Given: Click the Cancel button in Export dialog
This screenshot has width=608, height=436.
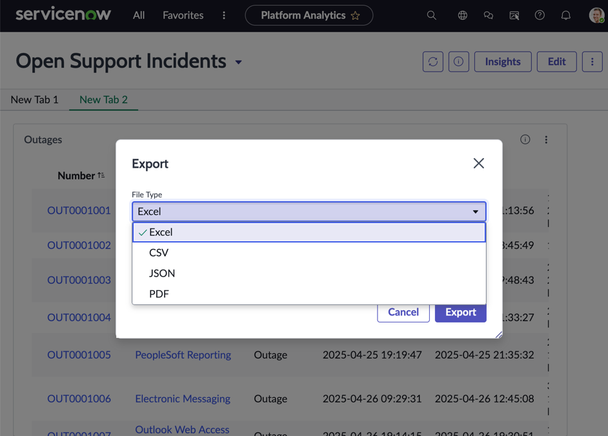Looking at the screenshot, I should tap(403, 312).
